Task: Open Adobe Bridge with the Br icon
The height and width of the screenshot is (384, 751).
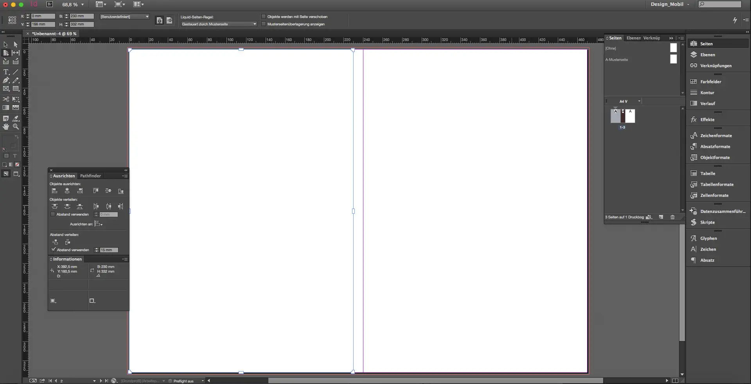Action: 50,4
